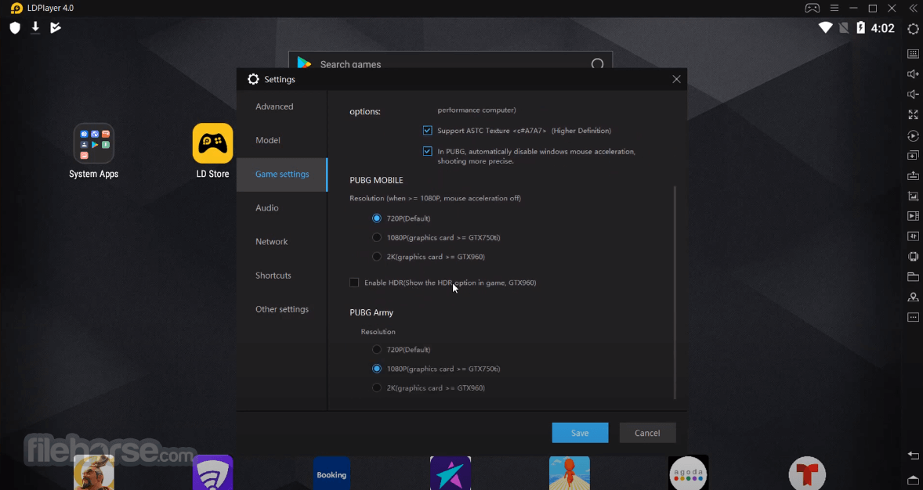Viewport: 923px width, 490px height.
Task: Launch the Booking app on the desktop
Action: [331, 473]
